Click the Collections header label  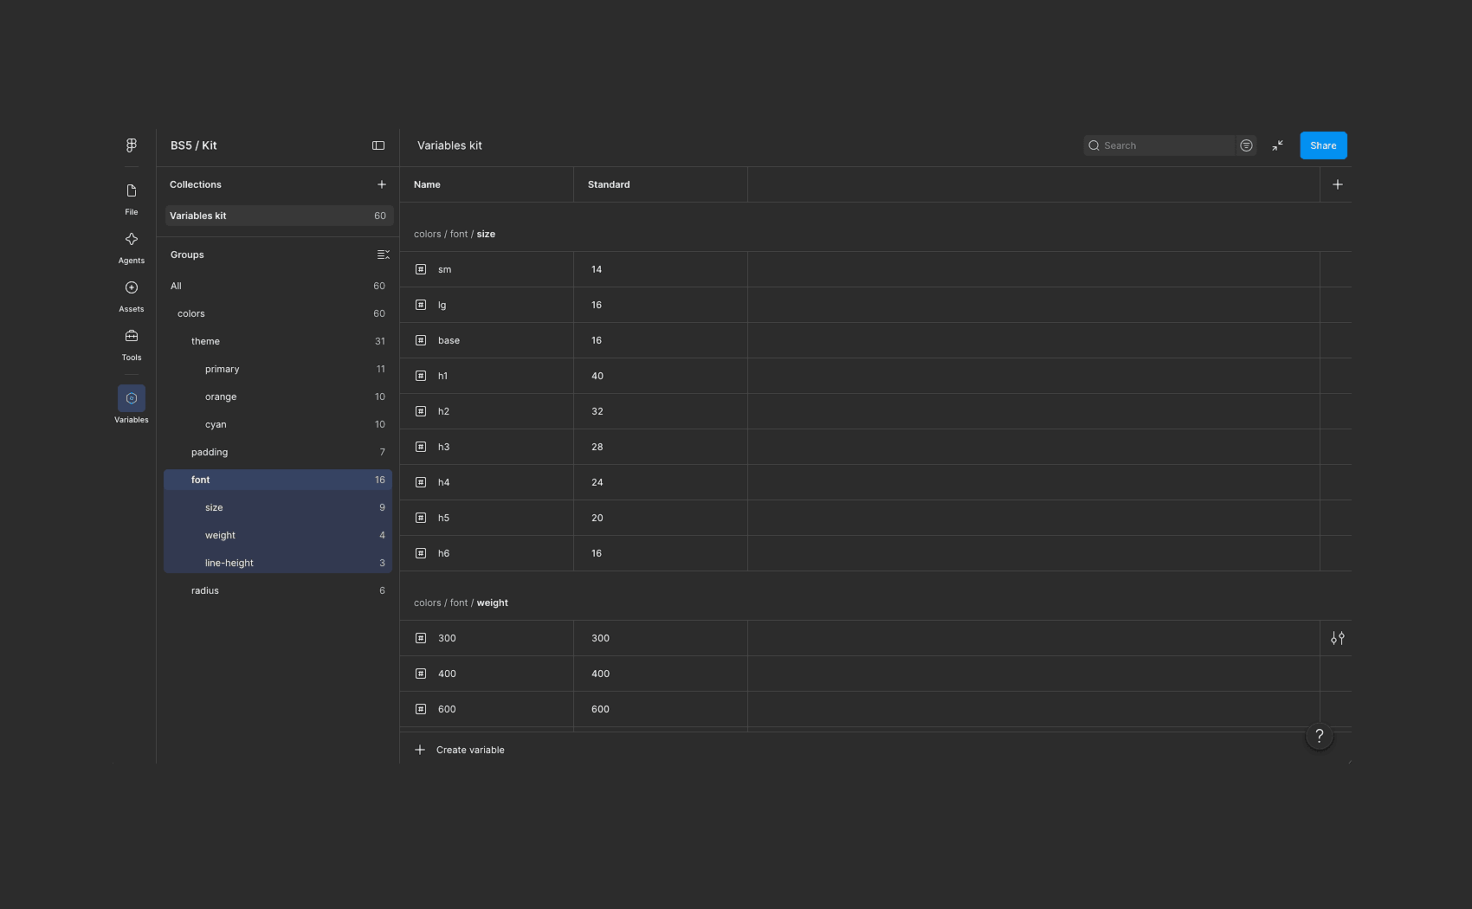(196, 184)
